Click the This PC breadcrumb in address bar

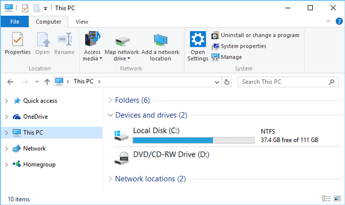click(x=83, y=82)
